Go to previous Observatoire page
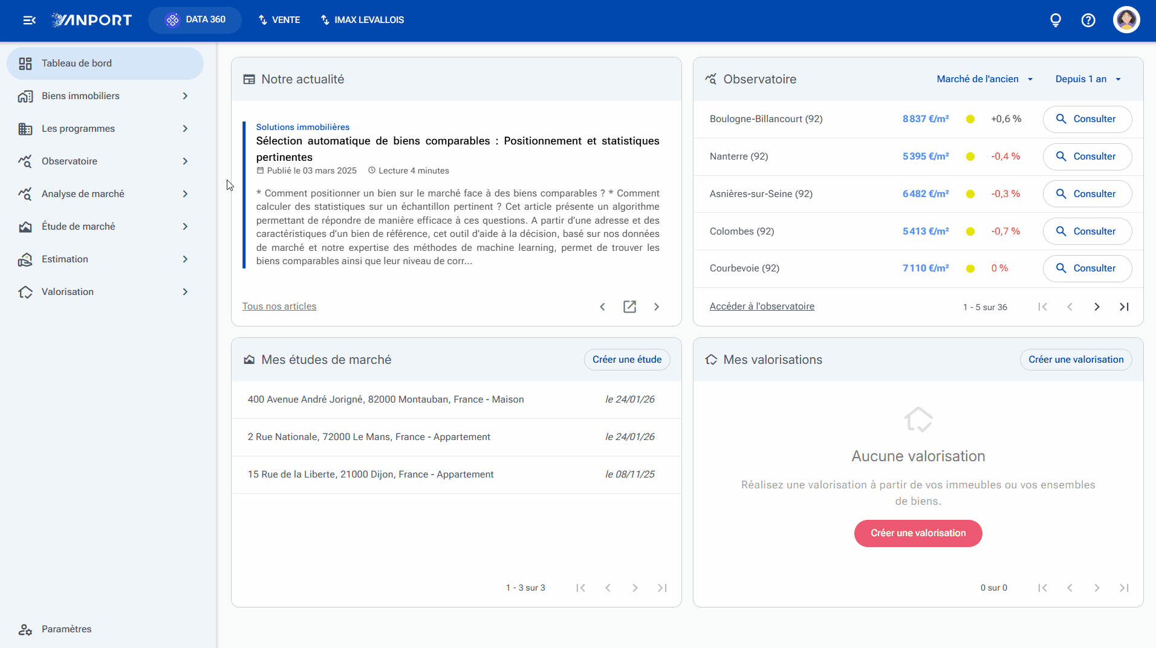This screenshot has height=648, width=1156. [1070, 306]
